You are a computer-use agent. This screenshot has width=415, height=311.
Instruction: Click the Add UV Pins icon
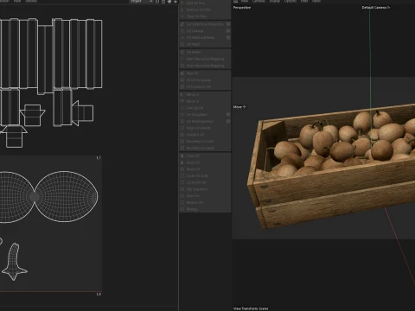click(x=182, y=3)
